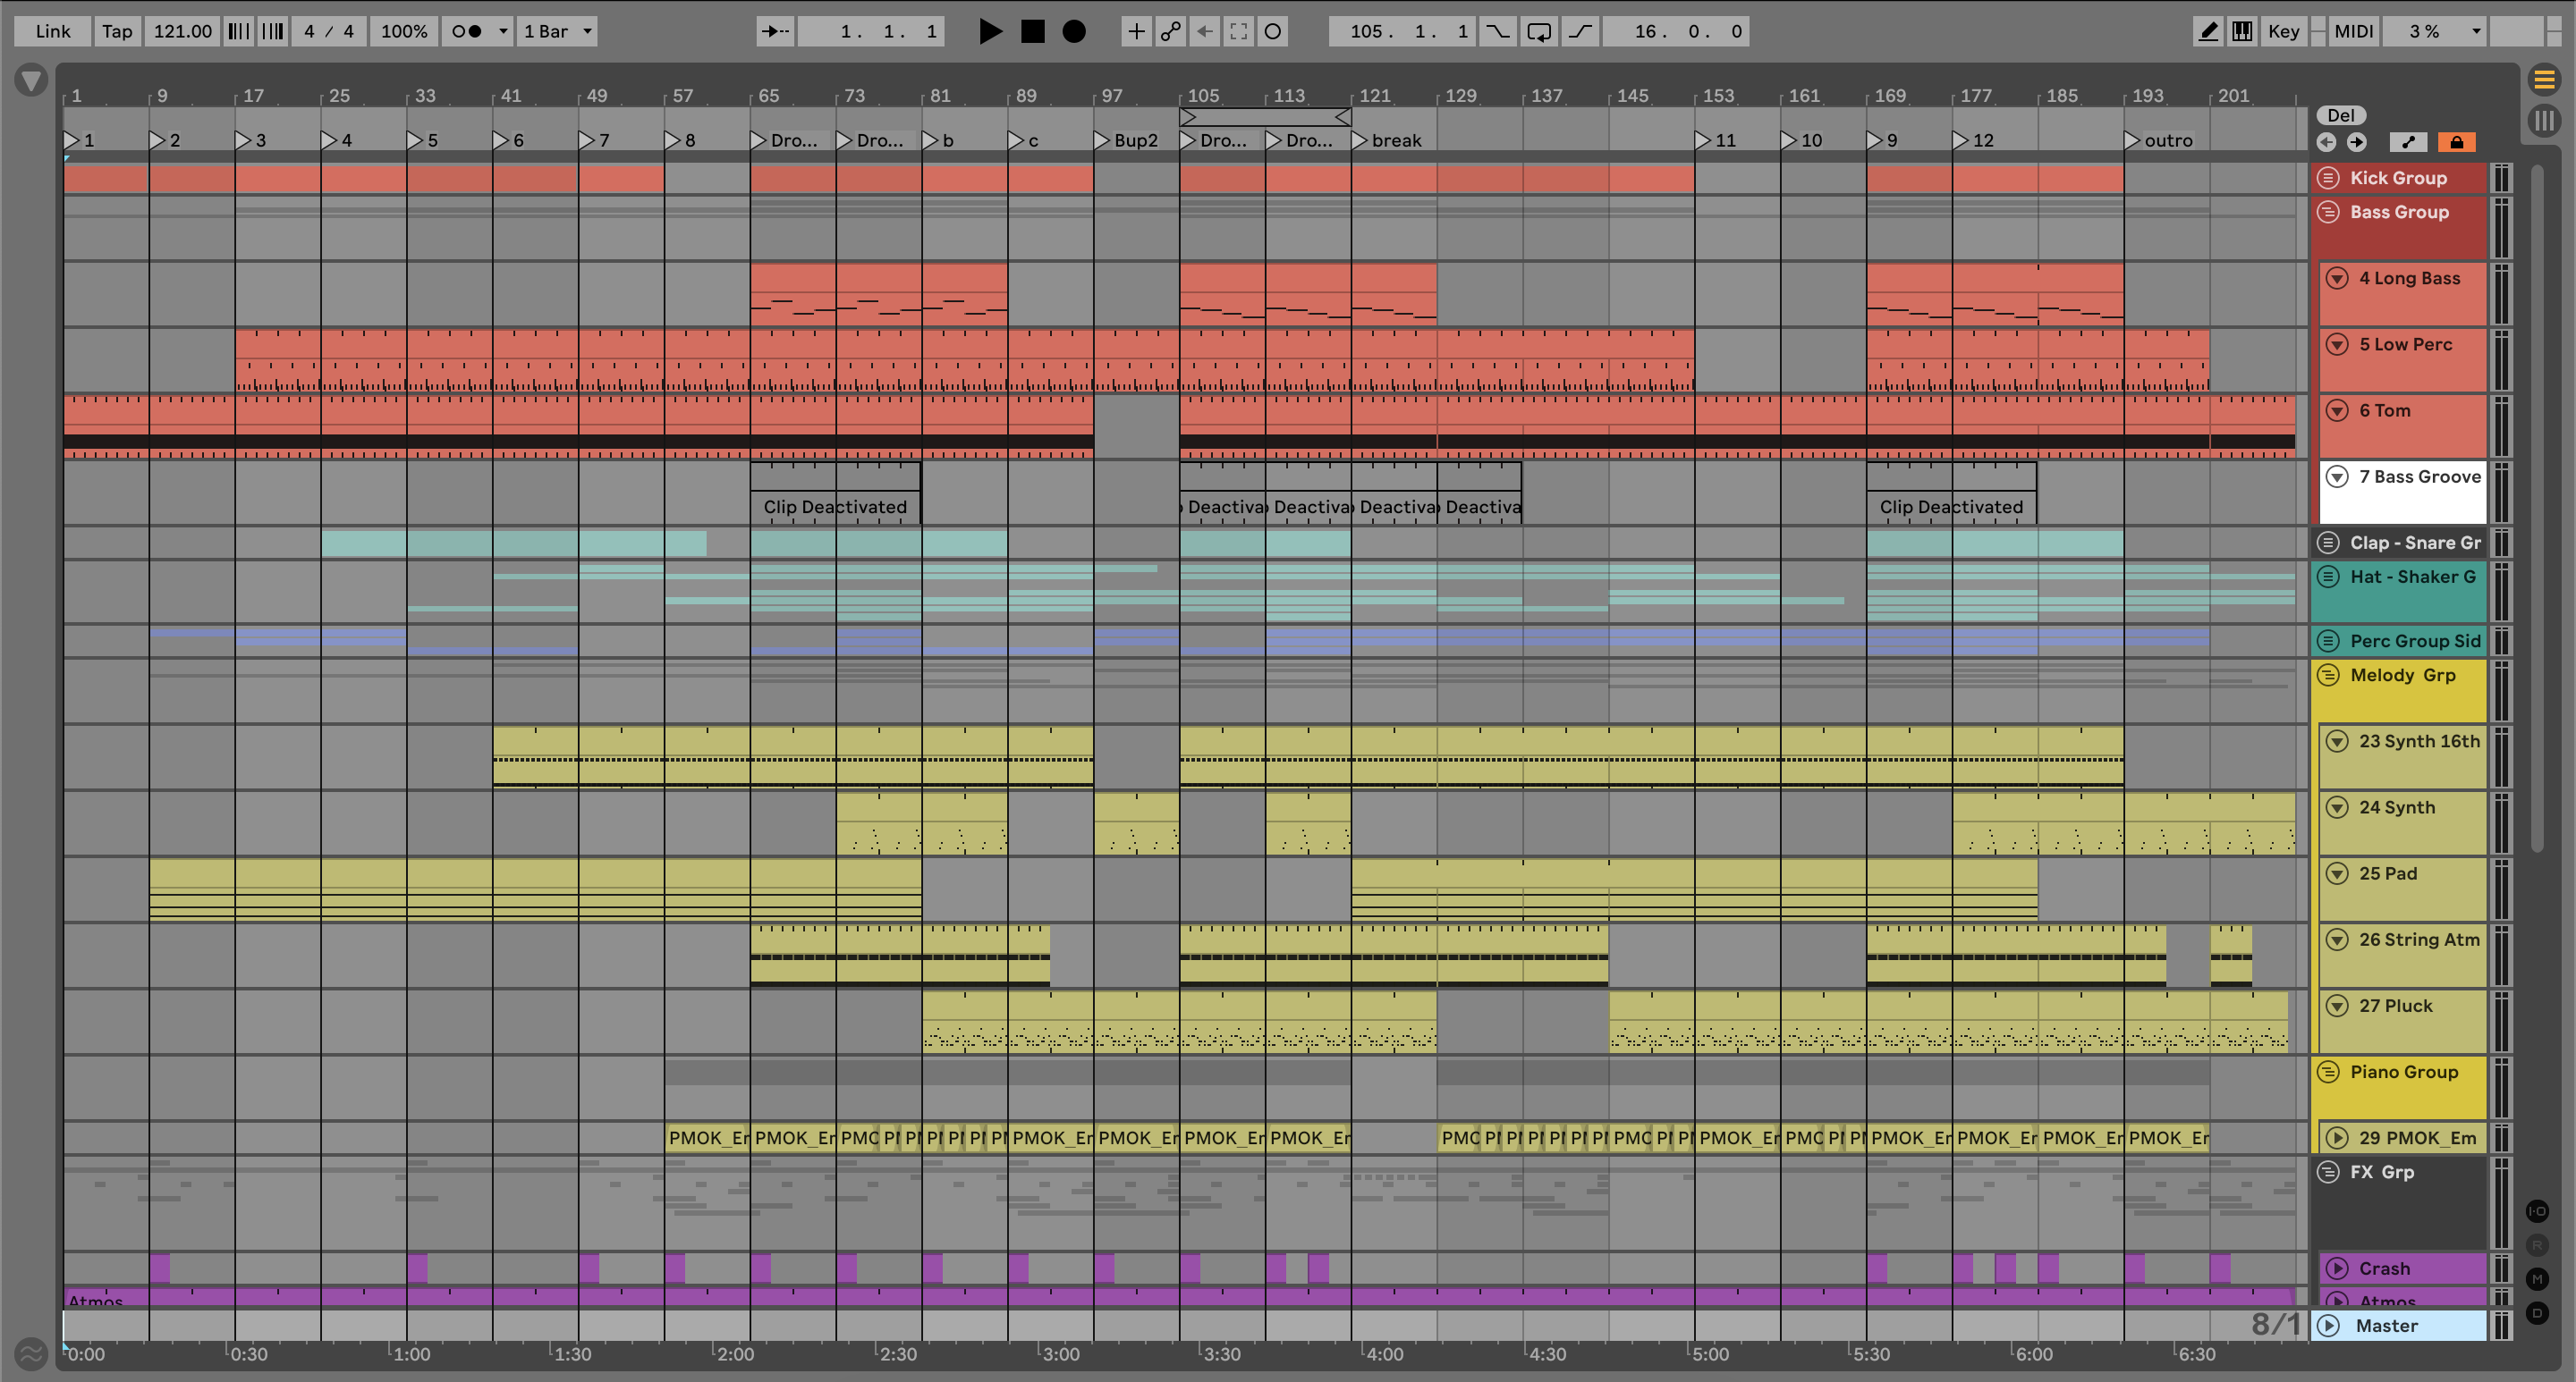Collapse the Melody Grp group track
The height and width of the screenshot is (1382, 2576).
click(2328, 676)
